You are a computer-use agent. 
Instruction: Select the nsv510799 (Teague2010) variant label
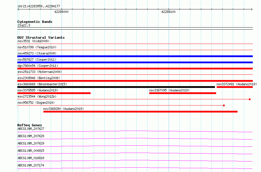(x=37, y=47)
